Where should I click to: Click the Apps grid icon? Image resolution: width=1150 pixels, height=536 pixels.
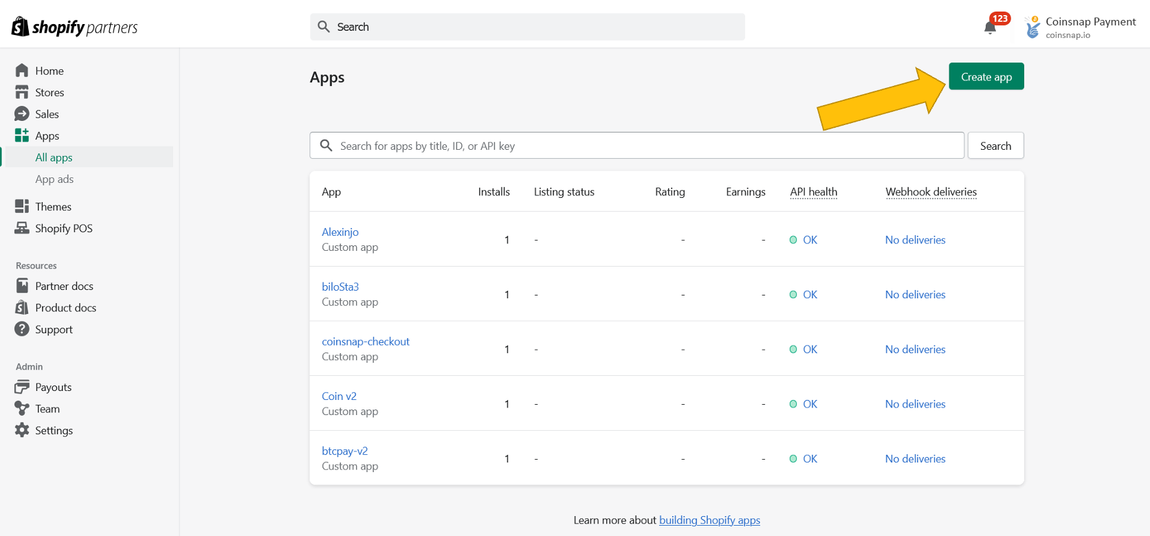[22, 135]
